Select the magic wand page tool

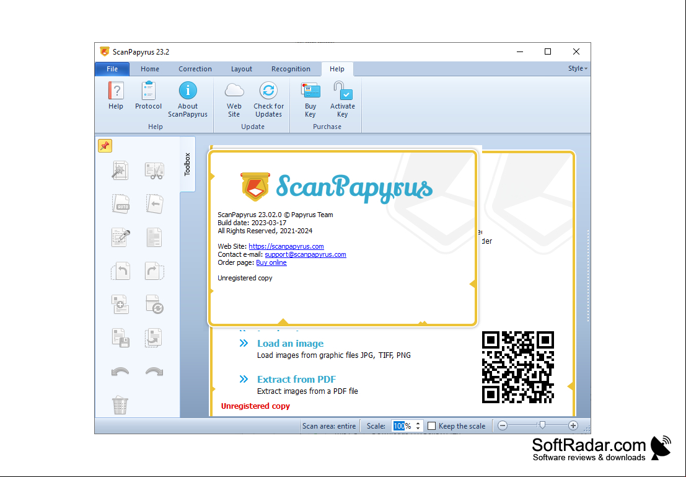point(120,171)
